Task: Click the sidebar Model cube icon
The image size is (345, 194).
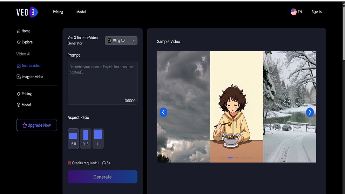Action: [x=19, y=105]
